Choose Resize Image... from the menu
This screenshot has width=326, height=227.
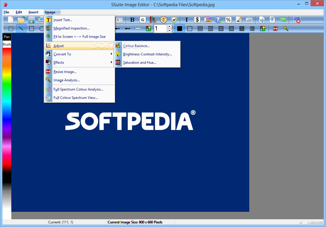(x=80, y=72)
